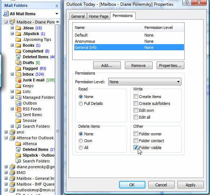Click the Slipstick - Outlook folder icon
This screenshot has height=195, width=210.
coord(18,155)
